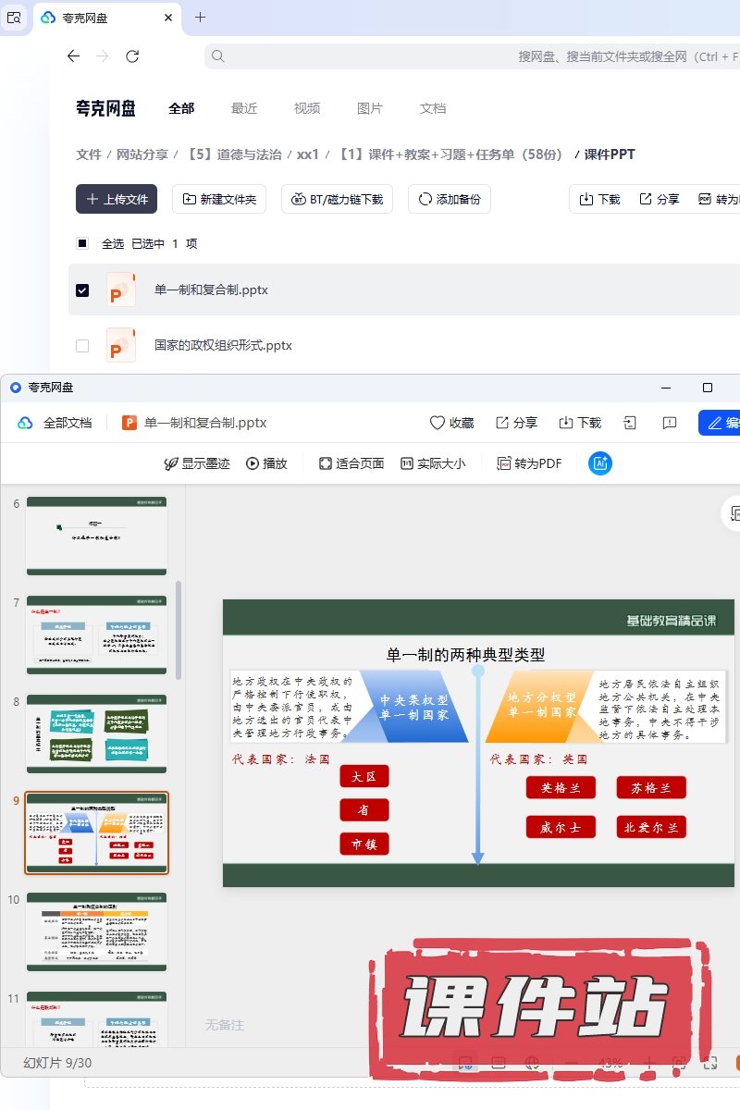Uncheck the 单一制和复合制.pptx file checkbox
Viewport: 740px width, 1110px height.
click(x=82, y=290)
